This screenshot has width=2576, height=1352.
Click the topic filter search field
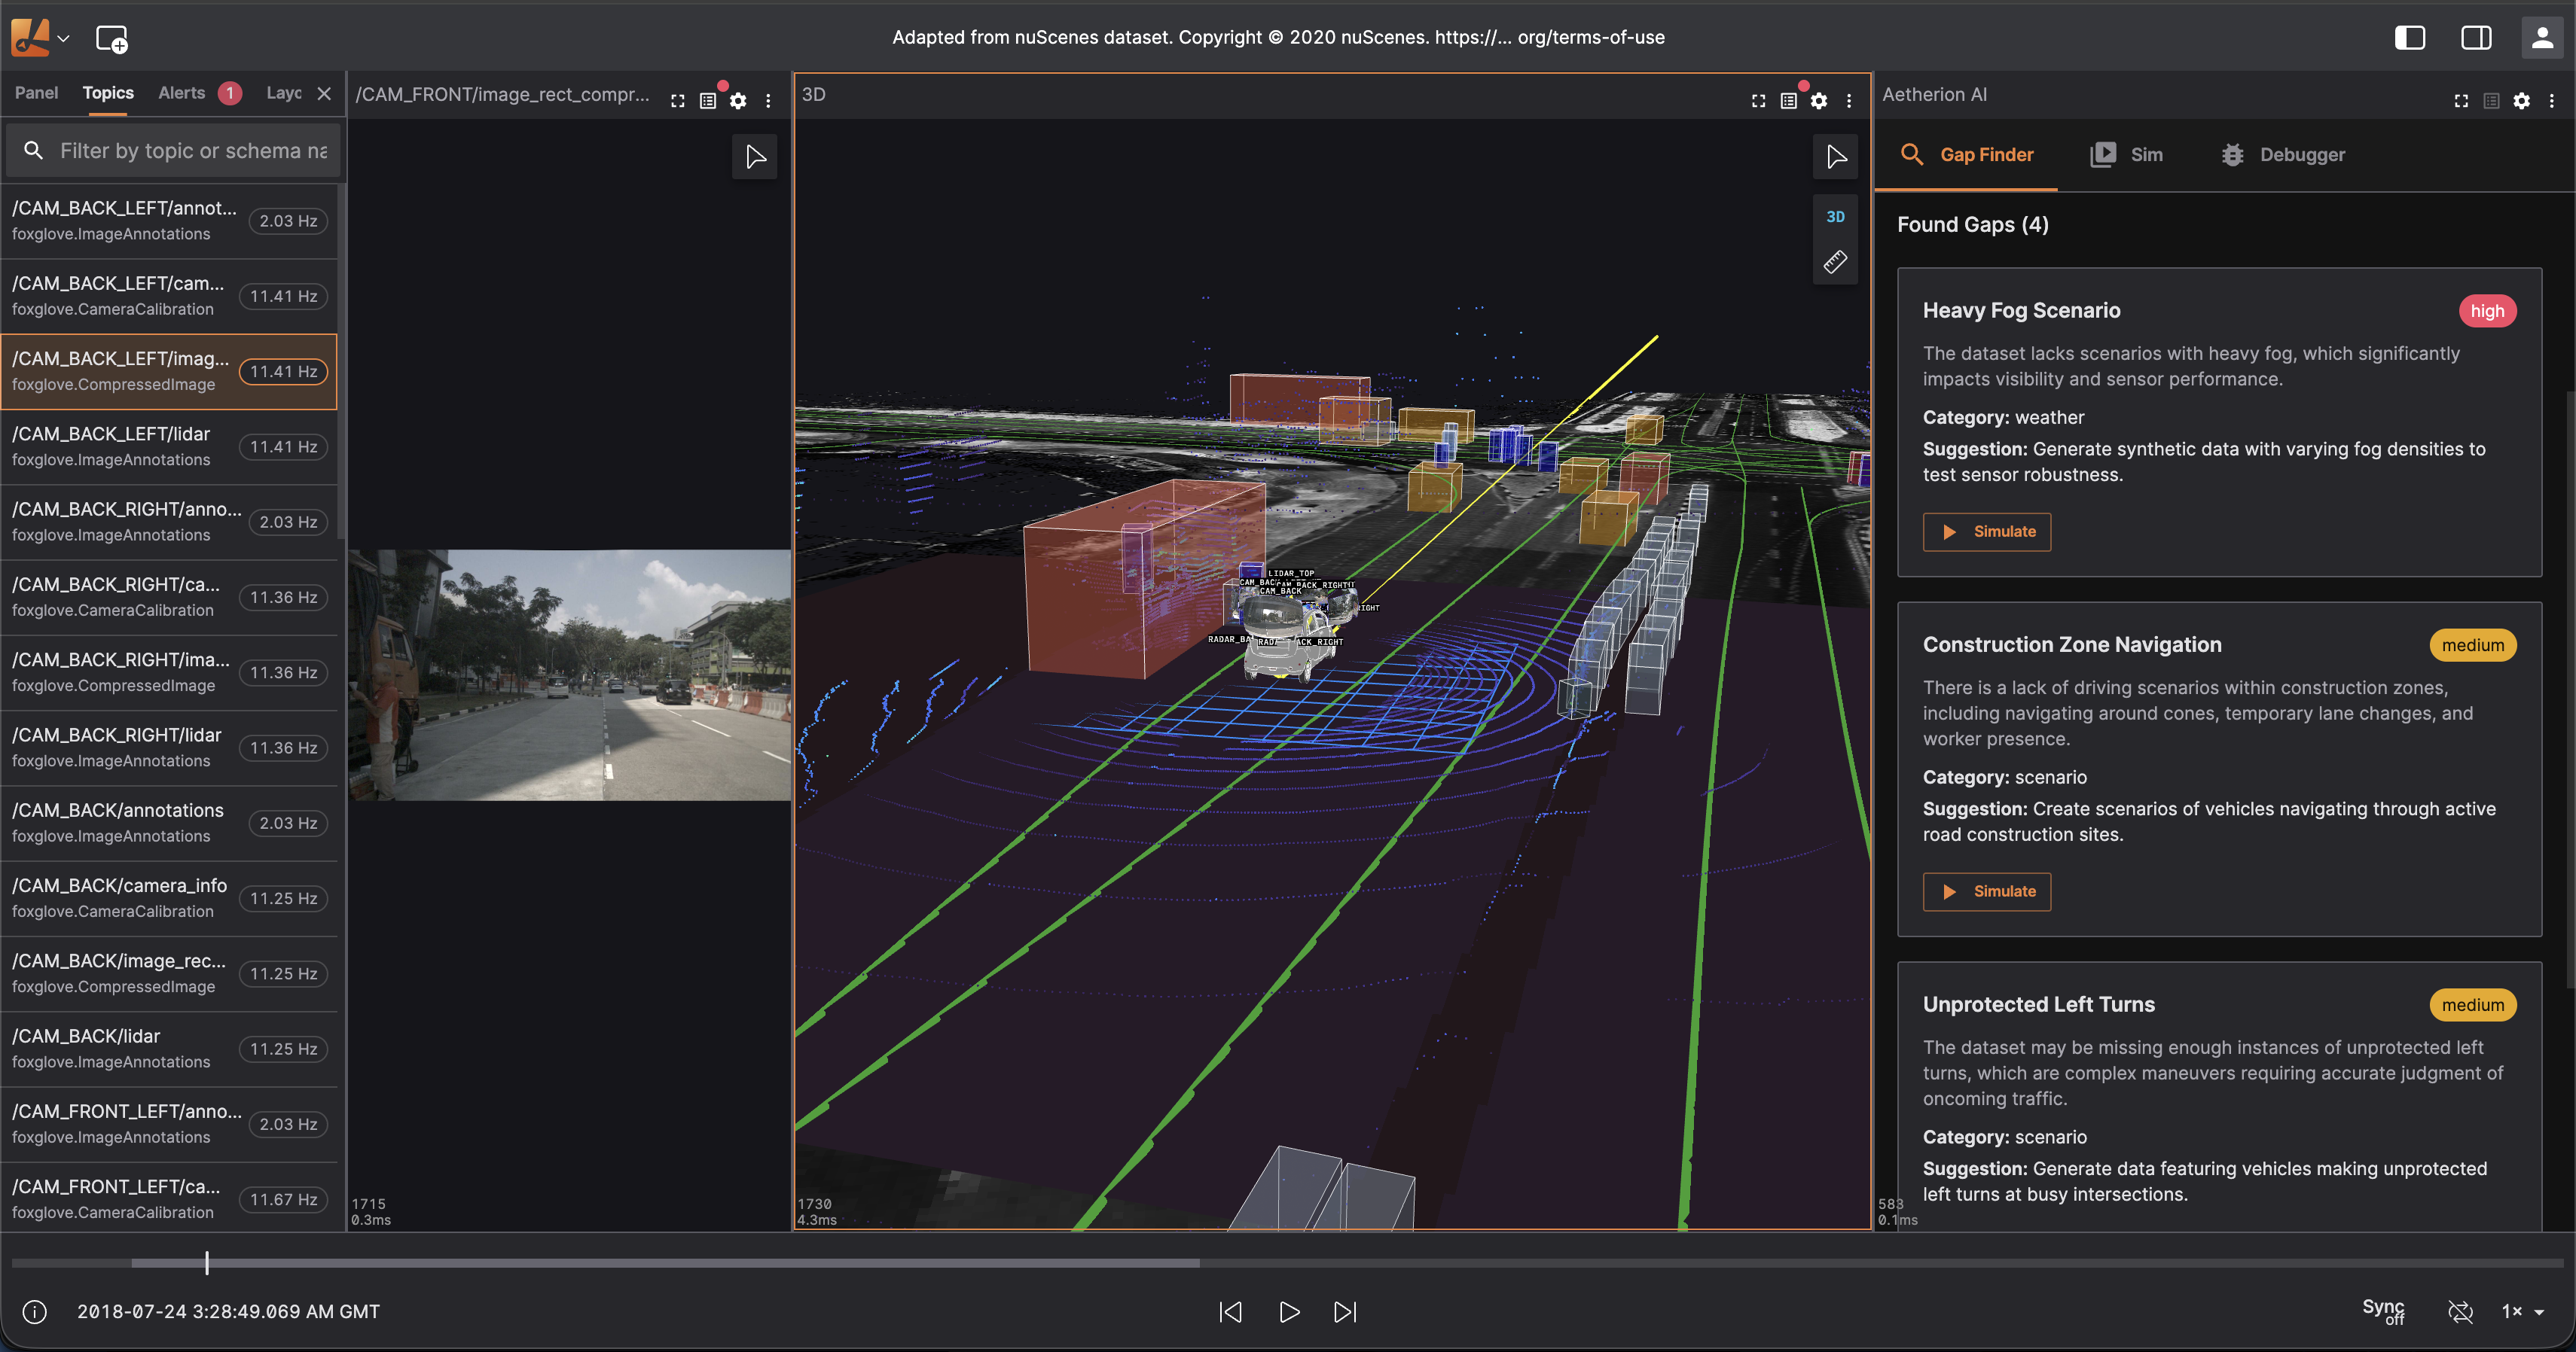tap(190, 151)
